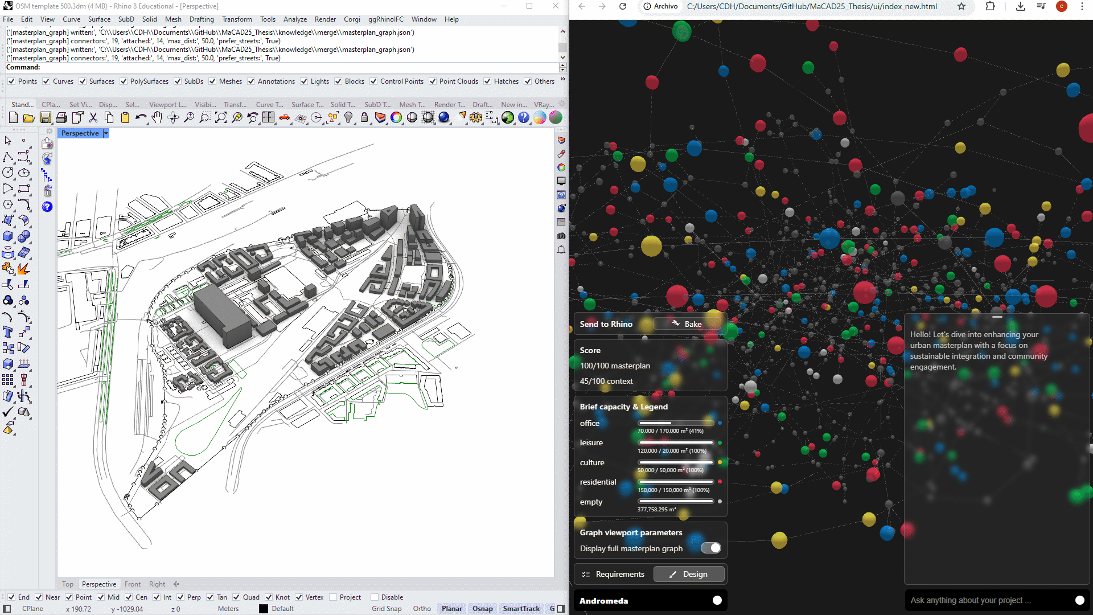1093x615 pixels.
Task: Click the Save file icon
Action: click(46, 118)
